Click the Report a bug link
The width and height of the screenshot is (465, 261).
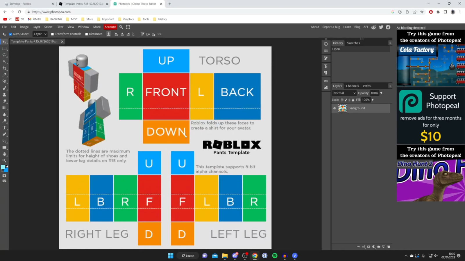point(331,27)
